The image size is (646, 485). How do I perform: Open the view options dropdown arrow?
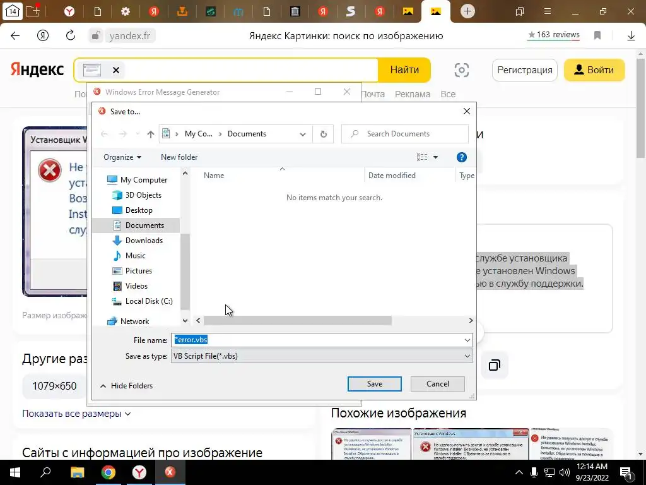[435, 157]
